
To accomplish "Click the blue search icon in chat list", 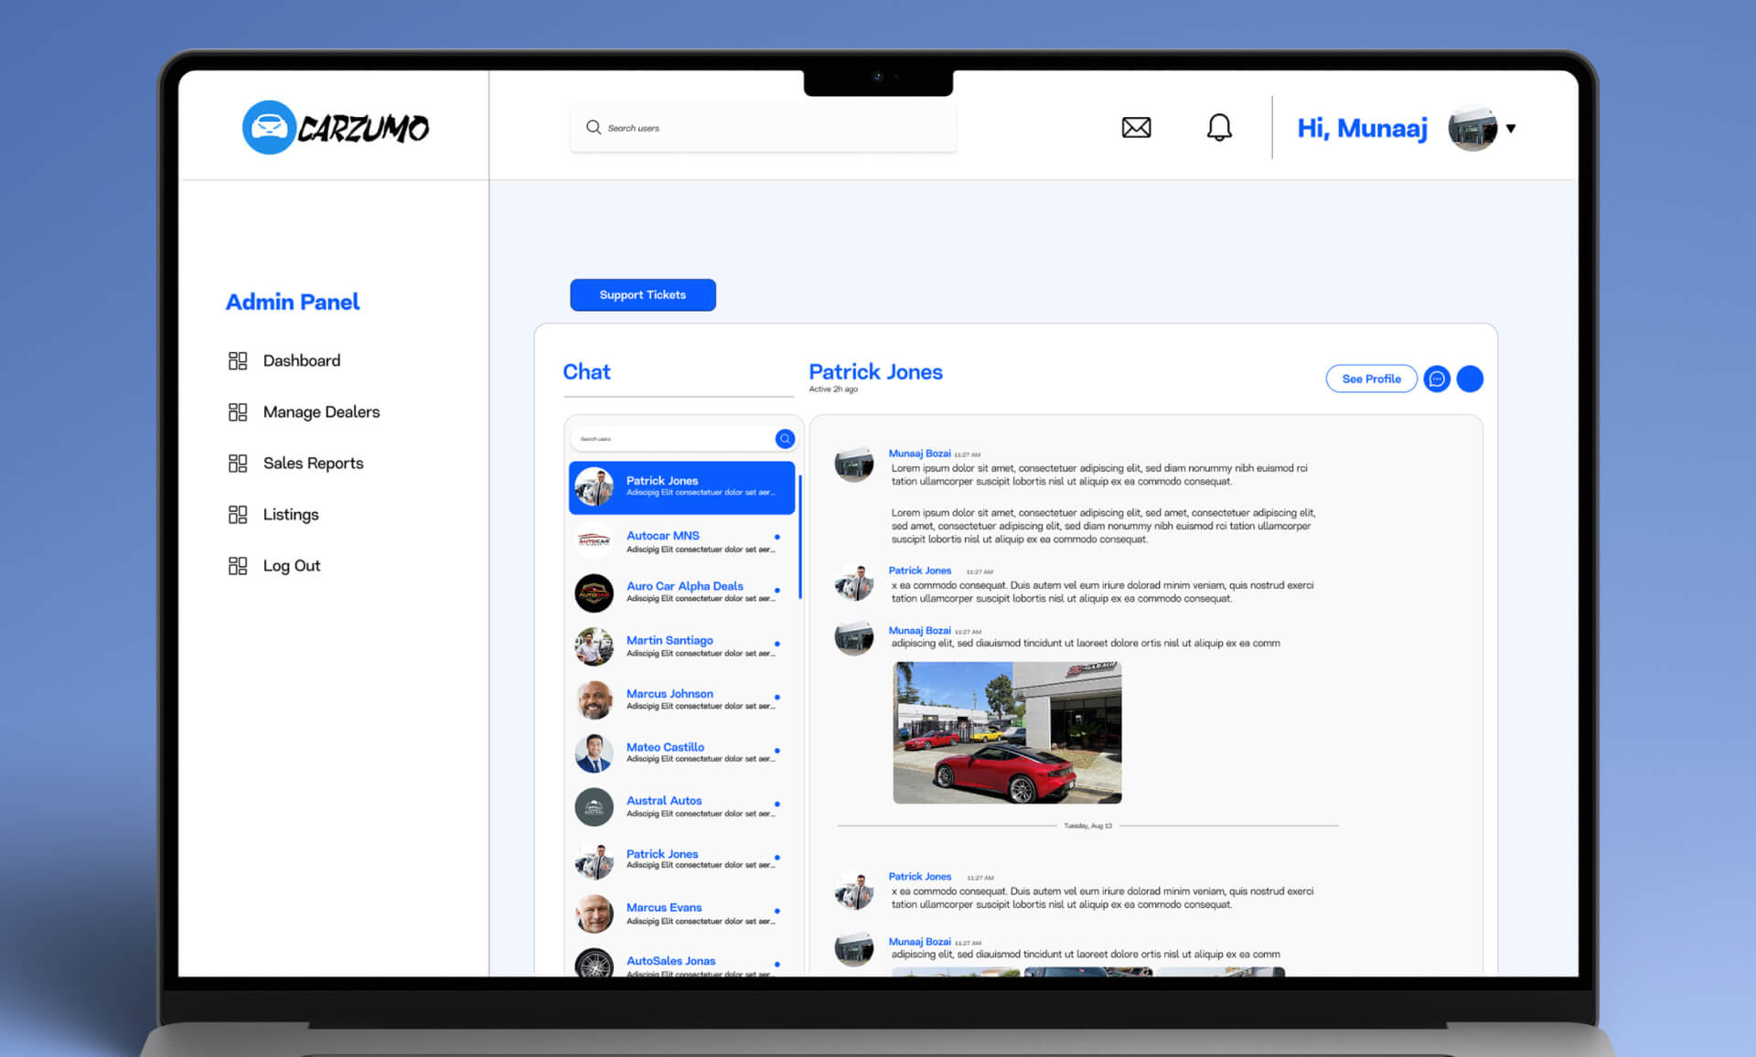I will pyautogui.click(x=785, y=439).
